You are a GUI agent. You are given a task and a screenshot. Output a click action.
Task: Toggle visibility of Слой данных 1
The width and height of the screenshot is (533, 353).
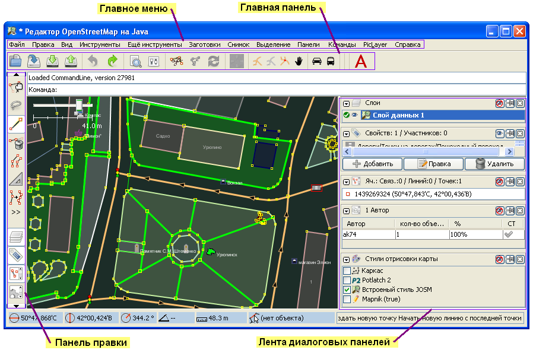pyautogui.click(x=355, y=115)
